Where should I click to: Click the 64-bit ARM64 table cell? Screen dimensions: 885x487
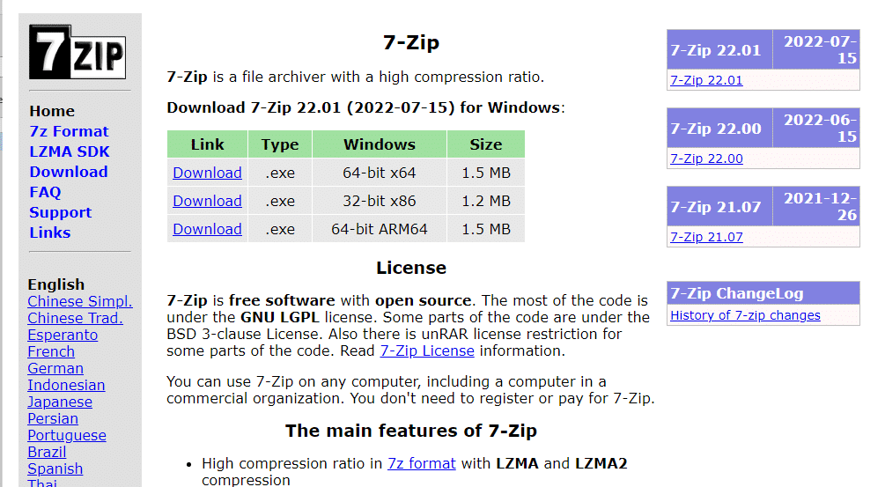pyautogui.click(x=380, y=229)
